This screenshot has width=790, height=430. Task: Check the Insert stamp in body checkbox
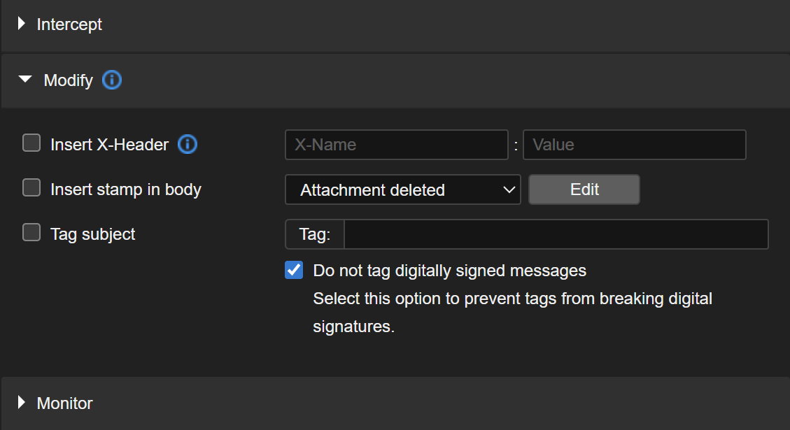tap(31, 189)
